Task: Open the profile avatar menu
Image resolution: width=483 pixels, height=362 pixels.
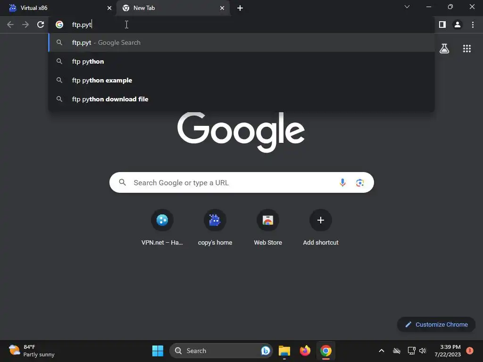Action: click(458, 25)
